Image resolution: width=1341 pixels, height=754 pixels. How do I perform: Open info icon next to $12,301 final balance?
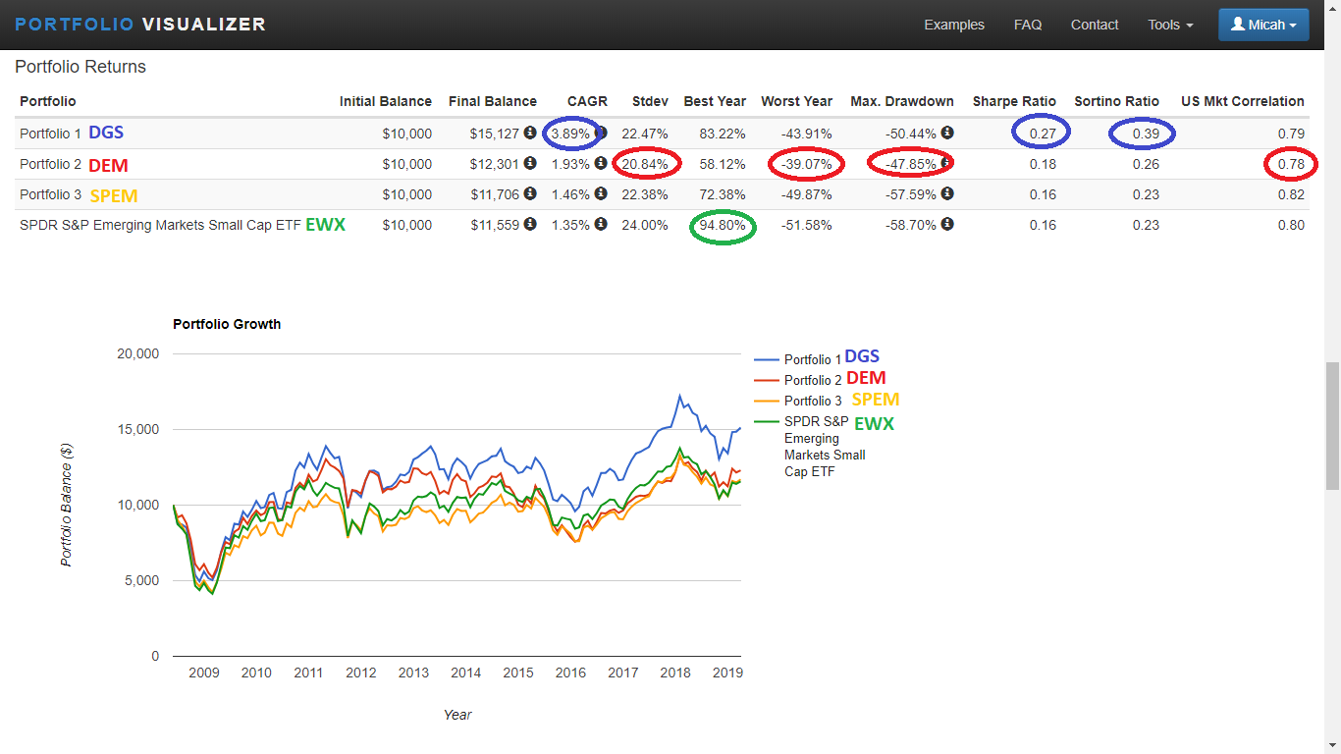pyautogui.click(x=530, y=164)
